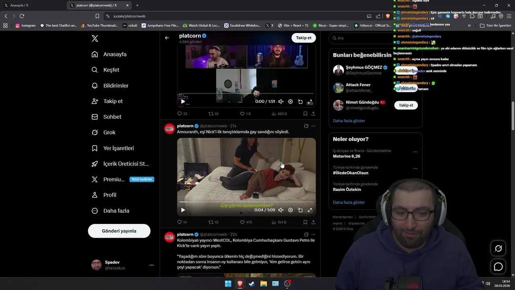Share the post with 463 B views
Viewport: 515px width, 290px height.
click(313, 114)
